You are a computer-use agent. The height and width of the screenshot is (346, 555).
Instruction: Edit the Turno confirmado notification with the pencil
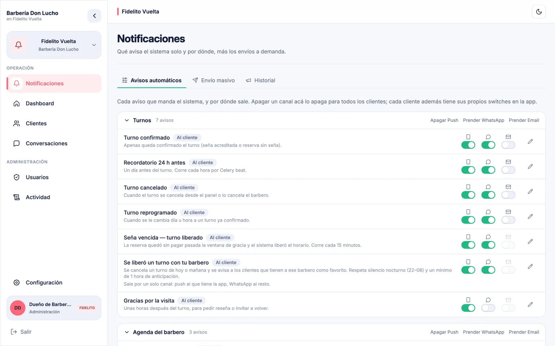pyautogui.click(x=530, y=142)
